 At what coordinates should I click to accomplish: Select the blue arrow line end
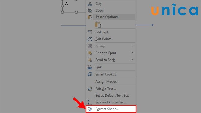coord(153,25)
